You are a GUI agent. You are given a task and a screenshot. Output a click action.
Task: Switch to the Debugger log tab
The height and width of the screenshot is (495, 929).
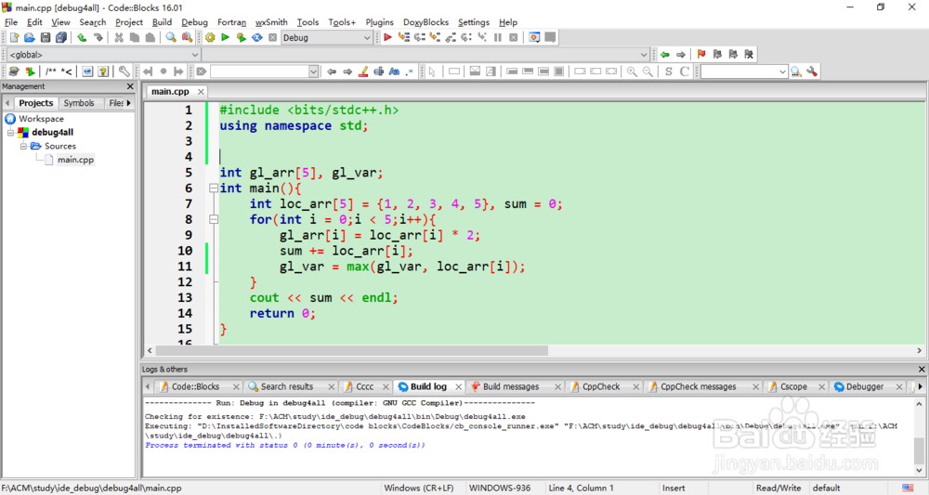[864, 386]
